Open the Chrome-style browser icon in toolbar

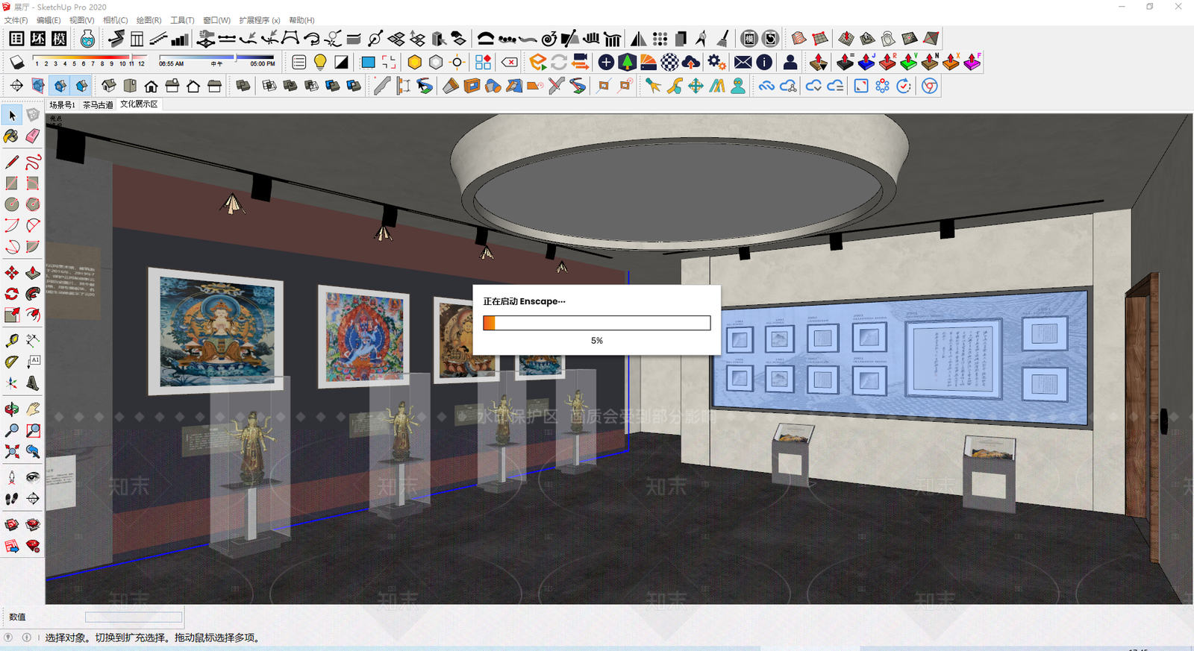pos(929,86)
